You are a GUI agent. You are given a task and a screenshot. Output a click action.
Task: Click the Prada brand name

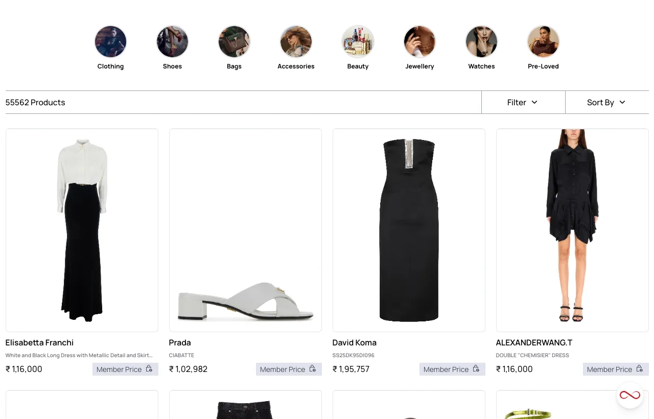tap(180, 342)
